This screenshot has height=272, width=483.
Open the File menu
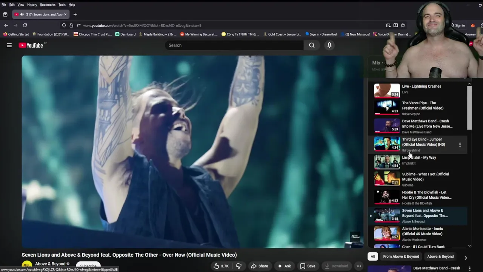(x=4, y=5)
